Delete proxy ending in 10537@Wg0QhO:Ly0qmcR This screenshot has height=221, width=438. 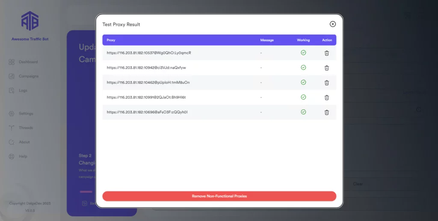(x=327, y=53)
